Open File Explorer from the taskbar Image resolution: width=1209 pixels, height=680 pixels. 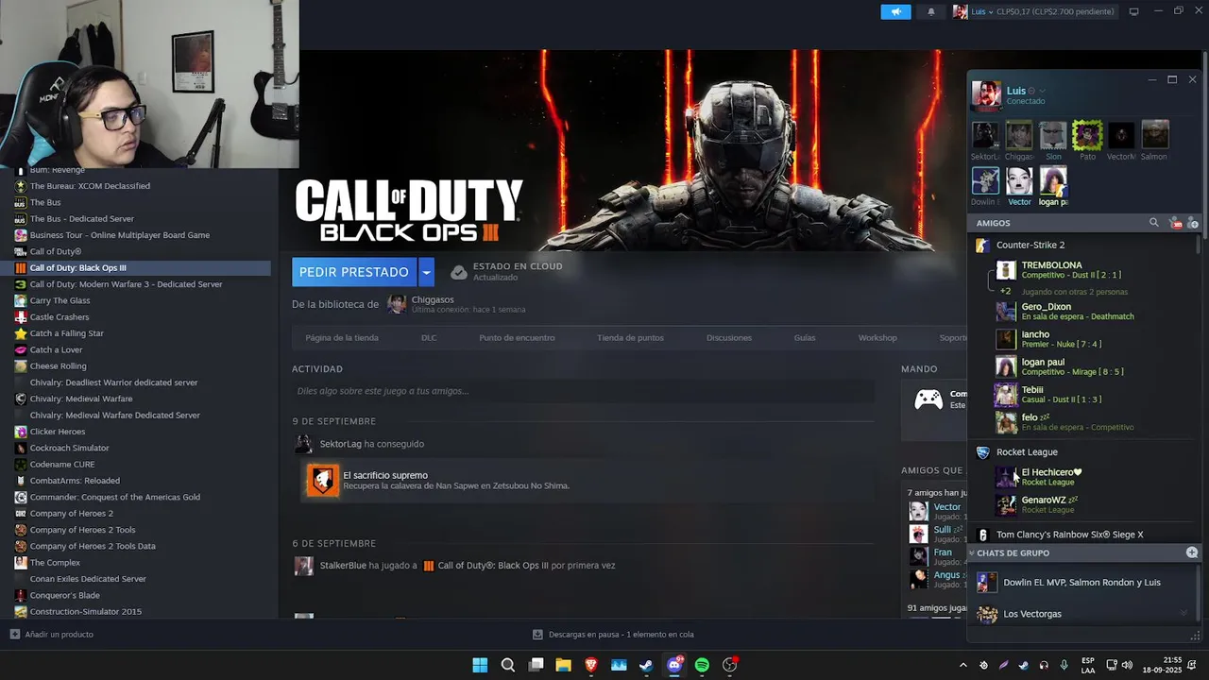pyautogui.click(x=563, y=665)
